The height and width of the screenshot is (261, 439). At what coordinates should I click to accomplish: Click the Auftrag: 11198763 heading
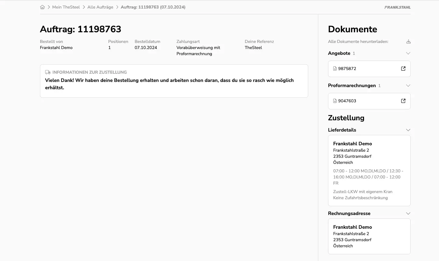click(80, 29)
